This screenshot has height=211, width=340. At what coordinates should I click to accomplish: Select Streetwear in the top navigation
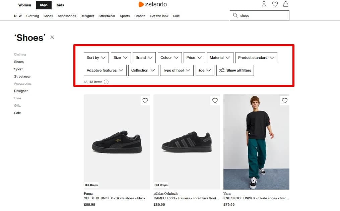click(107, 16)
